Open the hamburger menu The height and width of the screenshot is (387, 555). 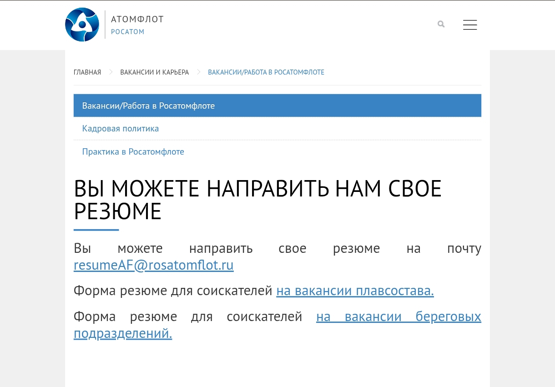[x=470, y=25]
